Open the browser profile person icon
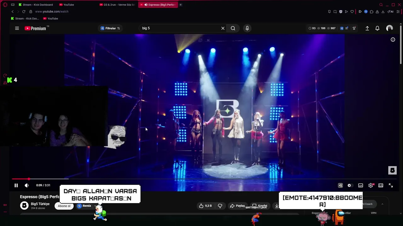Viewport: 403px width, 226px height. point(377,12)
